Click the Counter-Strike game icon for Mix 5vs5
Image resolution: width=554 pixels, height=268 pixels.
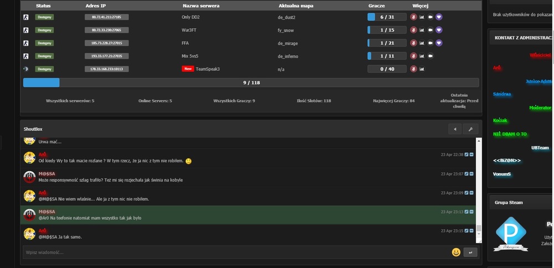[25, 56]
